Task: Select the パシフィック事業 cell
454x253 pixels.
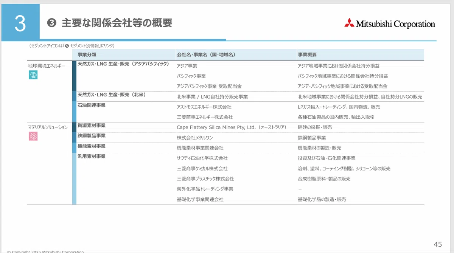Action: (191, 76)
